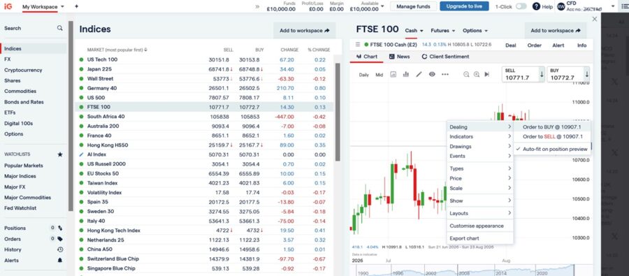Open the Help question mark icon
Viewport: 629px width, 276px height.
(536, 6)
